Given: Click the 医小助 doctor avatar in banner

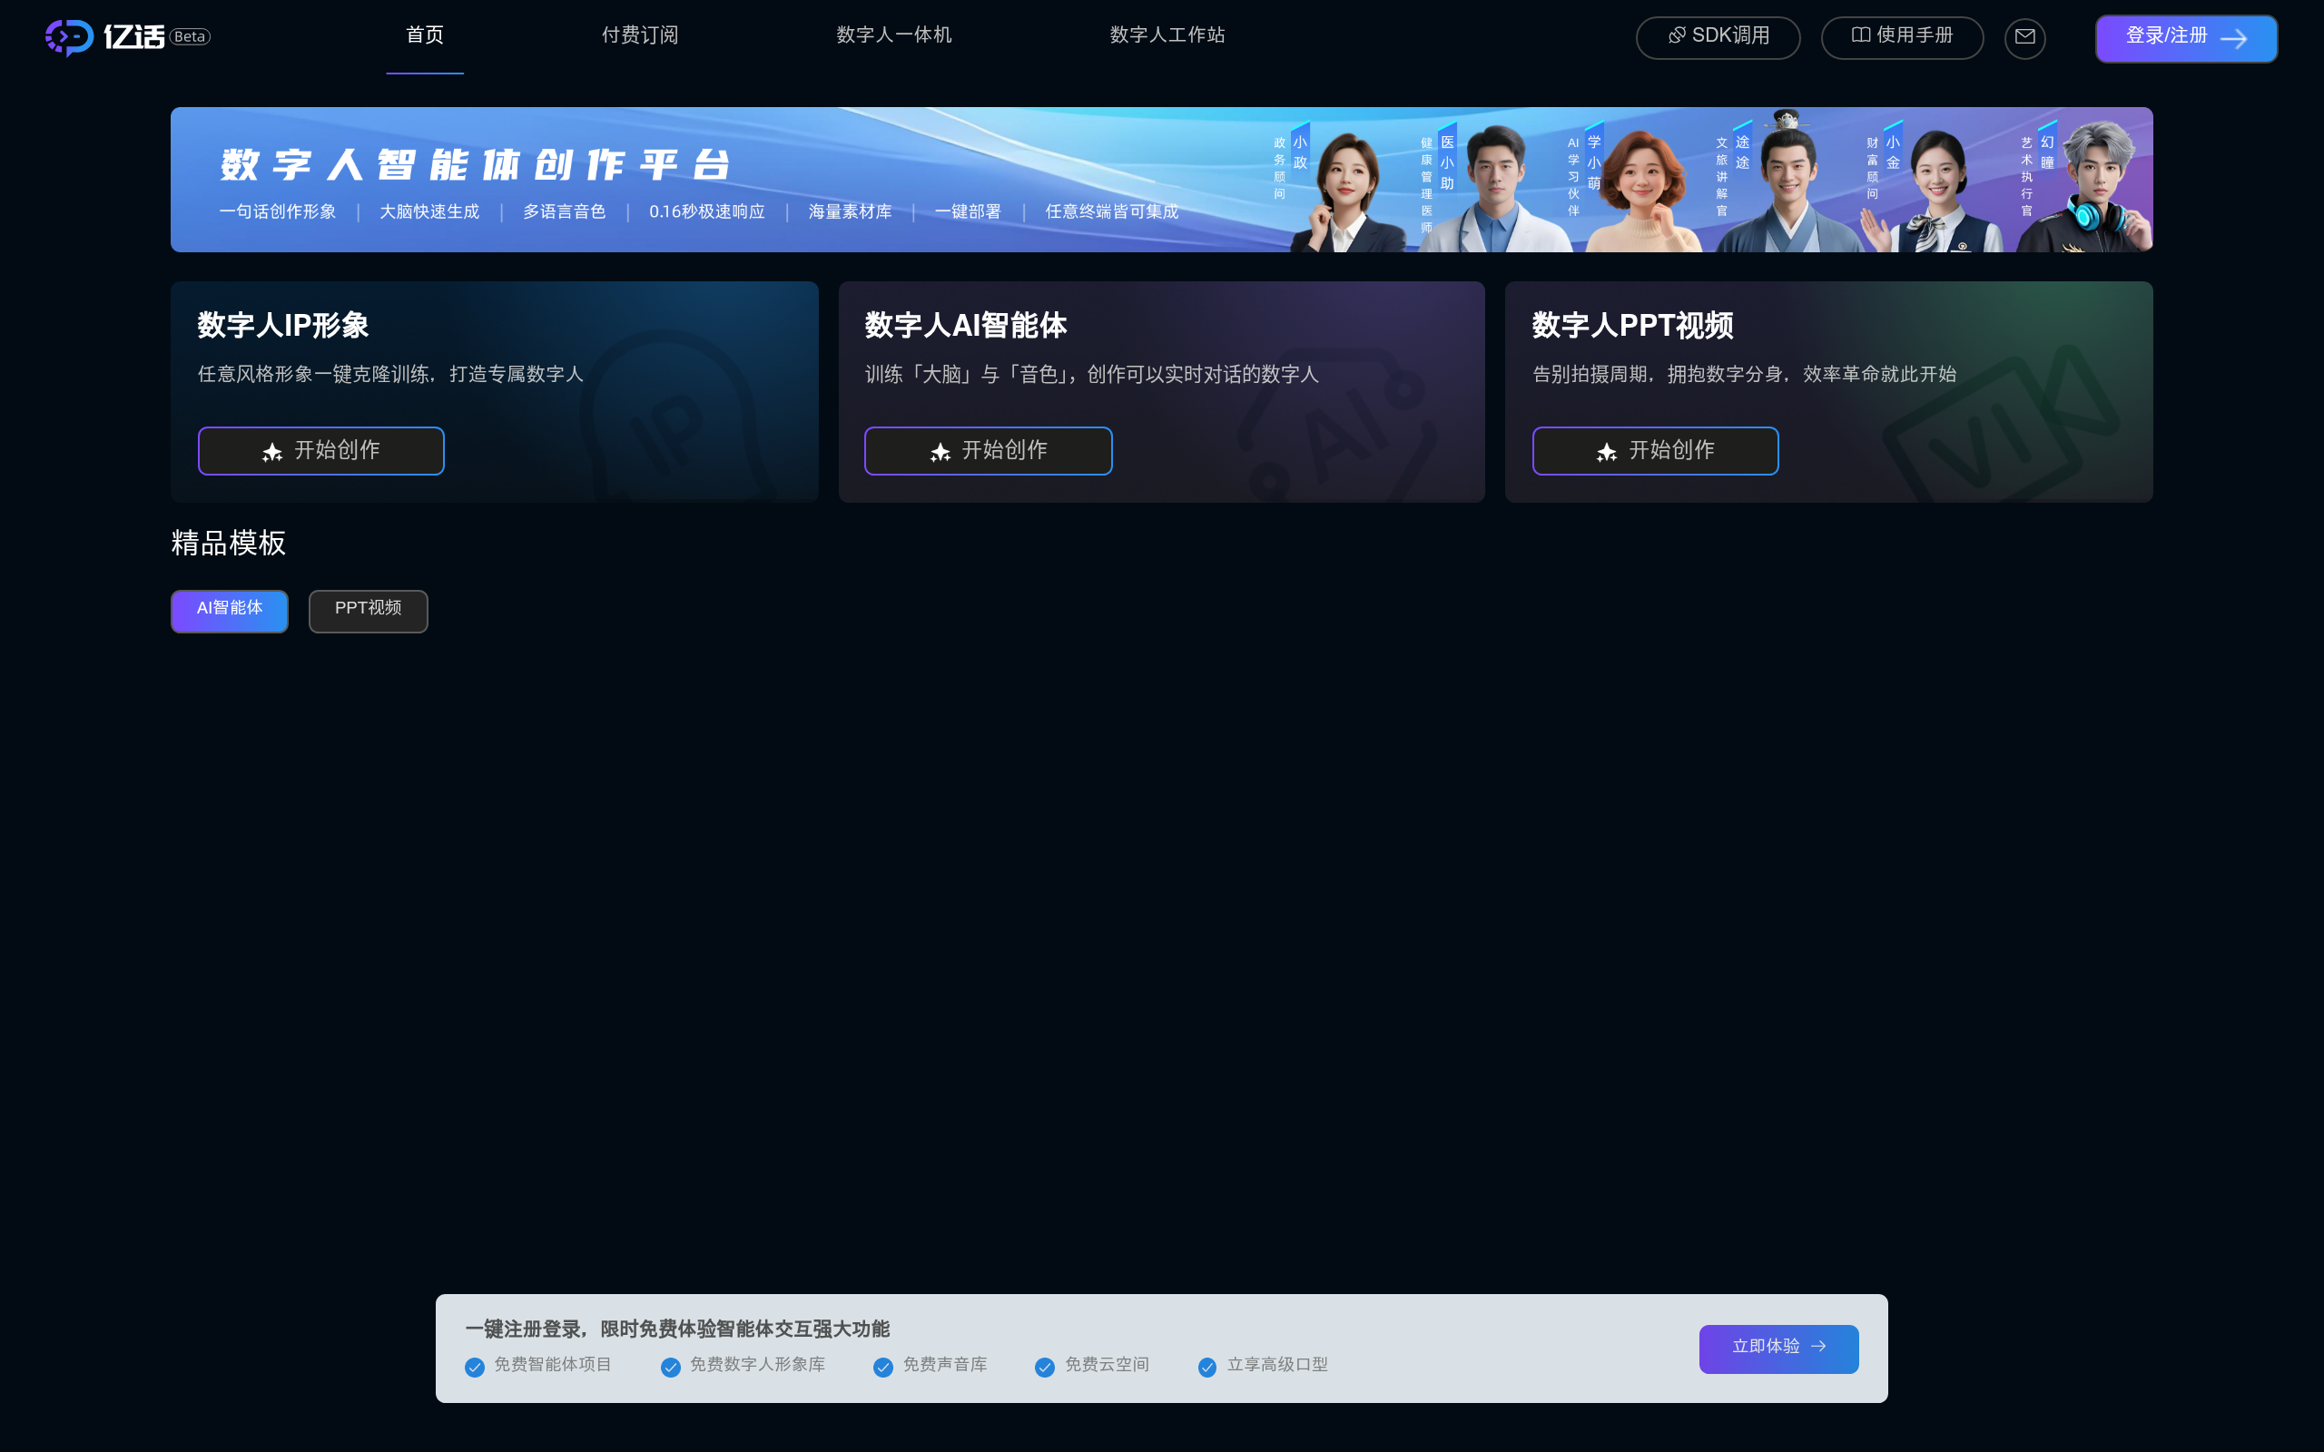Looking at the screenshot, I should click(x=1494, y=188).
